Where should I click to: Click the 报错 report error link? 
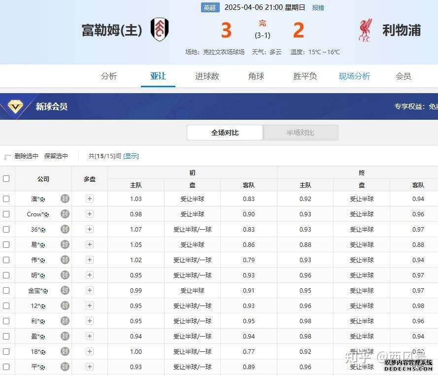(x=318, y=7)
